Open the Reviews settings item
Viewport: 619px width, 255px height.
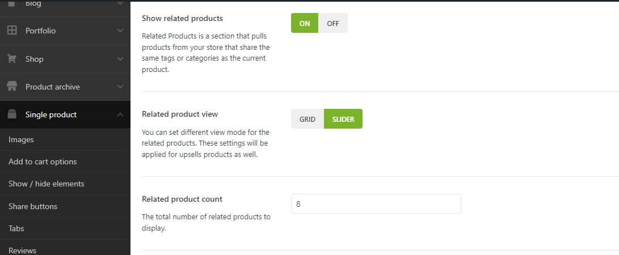click(x=22, y=250)
